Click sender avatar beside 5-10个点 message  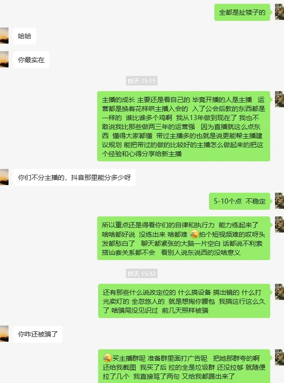pos(279,201)
